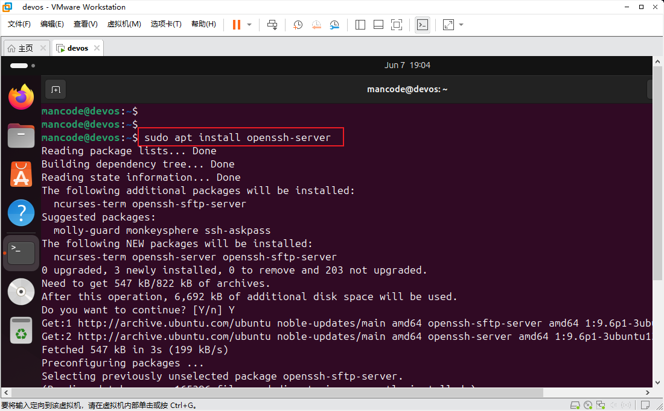Open the 文件(F) menu
The width and height of the screenshot is (664, 411).
19,24
